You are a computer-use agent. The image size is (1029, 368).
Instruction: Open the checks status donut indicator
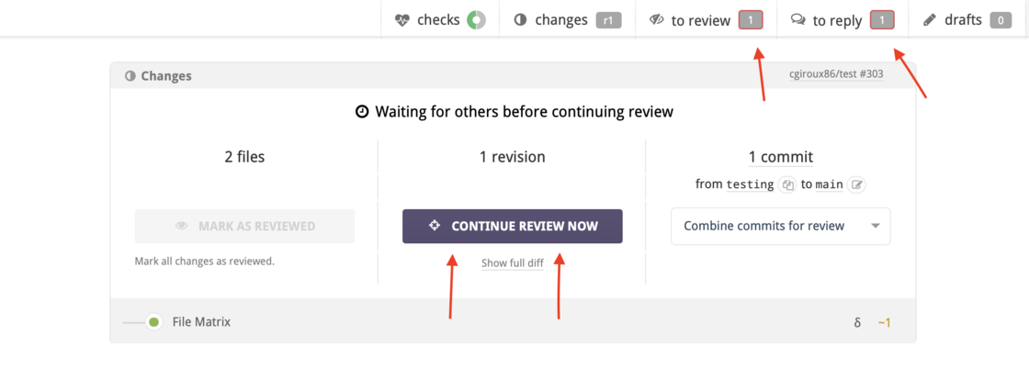pyautogui.click(x=477, y=20)
